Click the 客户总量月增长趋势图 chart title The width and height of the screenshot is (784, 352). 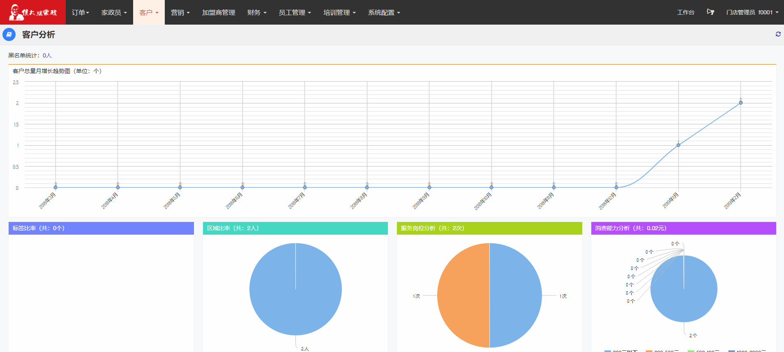click(57, 71)
